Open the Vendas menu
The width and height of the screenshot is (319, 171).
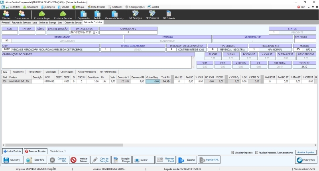coord(63,7)
